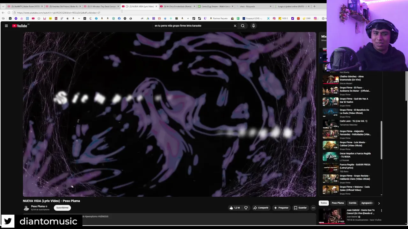Click the Compartir share button
Image resolution: width=408 pixels, height=229 pixels.
click(x=261, y=208)
